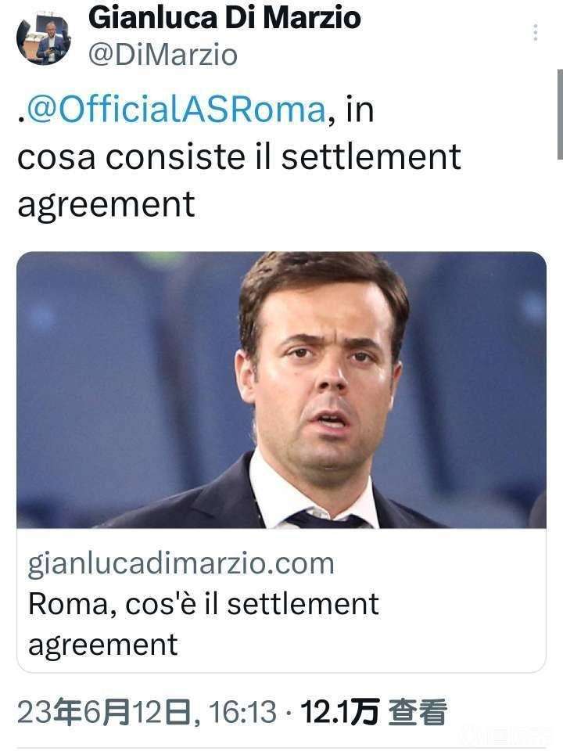Open the card title 'Roma, cos'è il settlement'
The image size is (563, 755).
click(x=203, y=603)
